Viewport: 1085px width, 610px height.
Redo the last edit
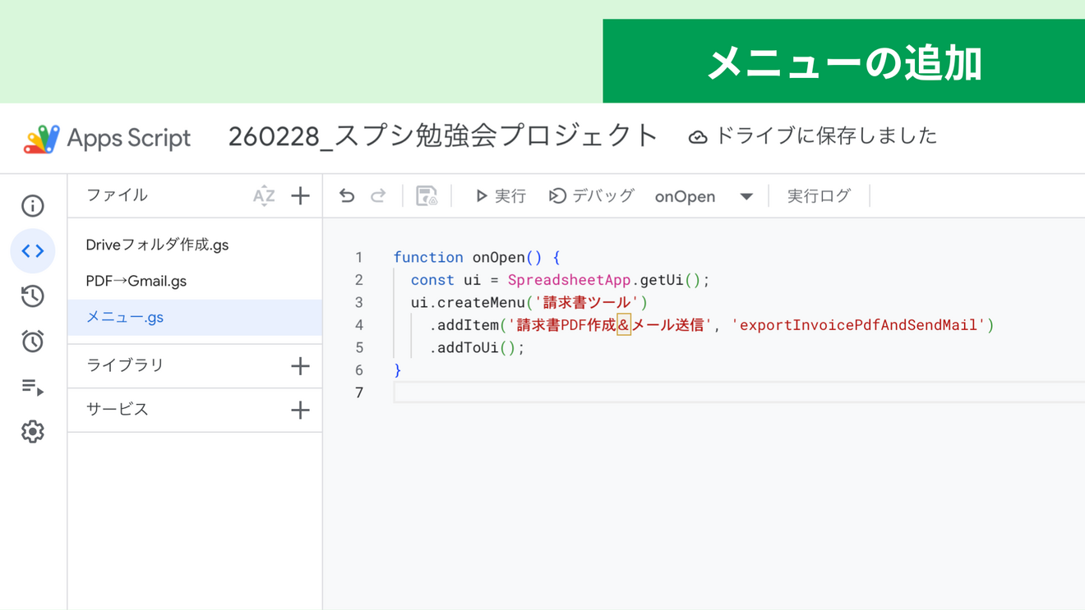(x=378, y=196)
